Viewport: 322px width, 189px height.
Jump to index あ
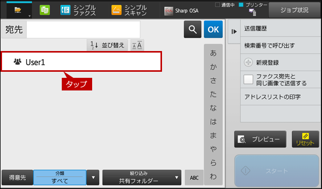(213, 53)
